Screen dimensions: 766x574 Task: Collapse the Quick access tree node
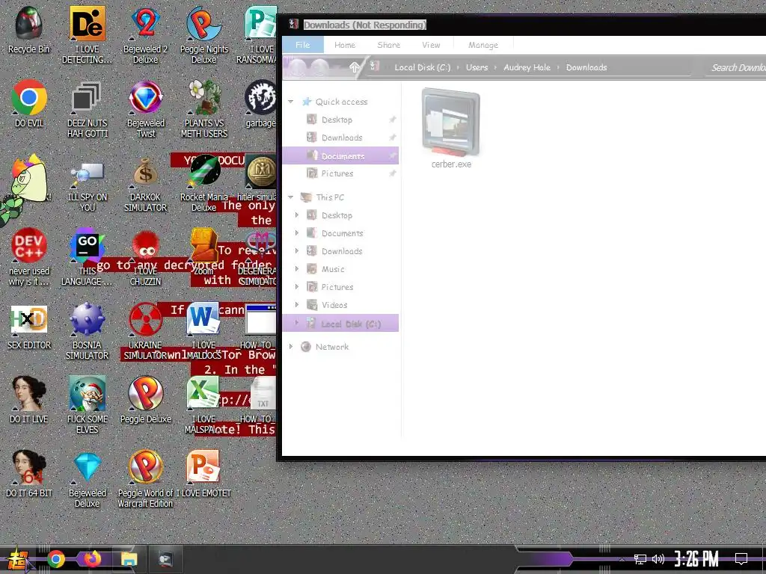tap(291, 102)
